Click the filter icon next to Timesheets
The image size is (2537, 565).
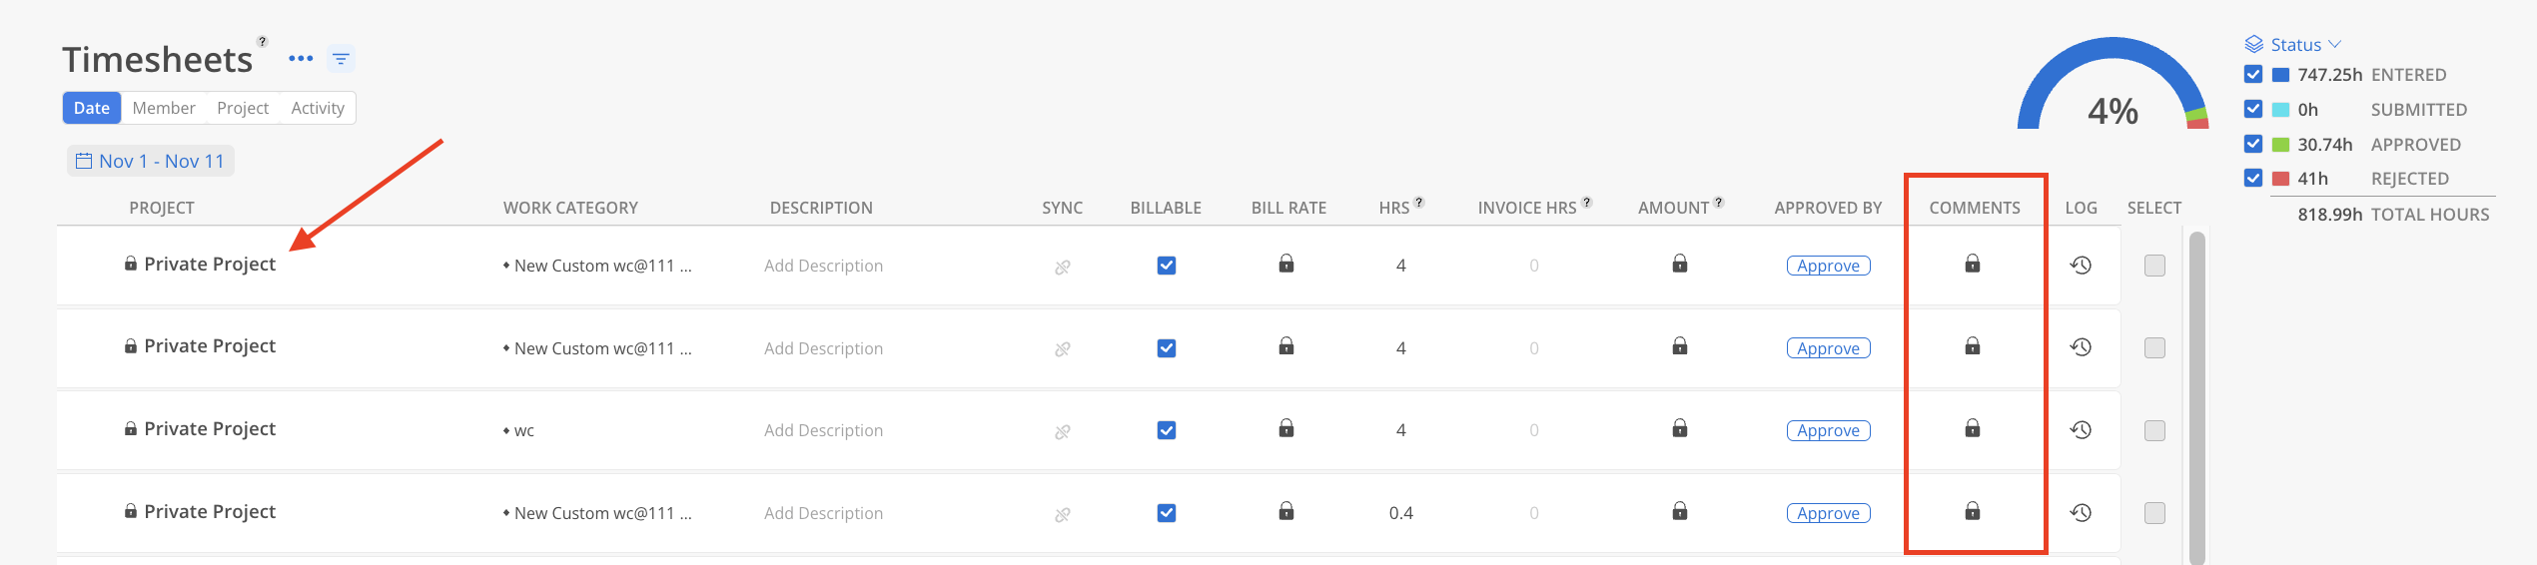coord(341,59)
